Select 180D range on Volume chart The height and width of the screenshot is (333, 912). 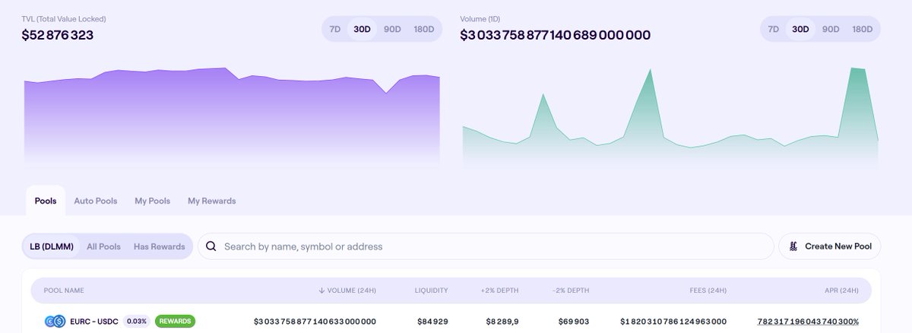click(x=863, y=29)
